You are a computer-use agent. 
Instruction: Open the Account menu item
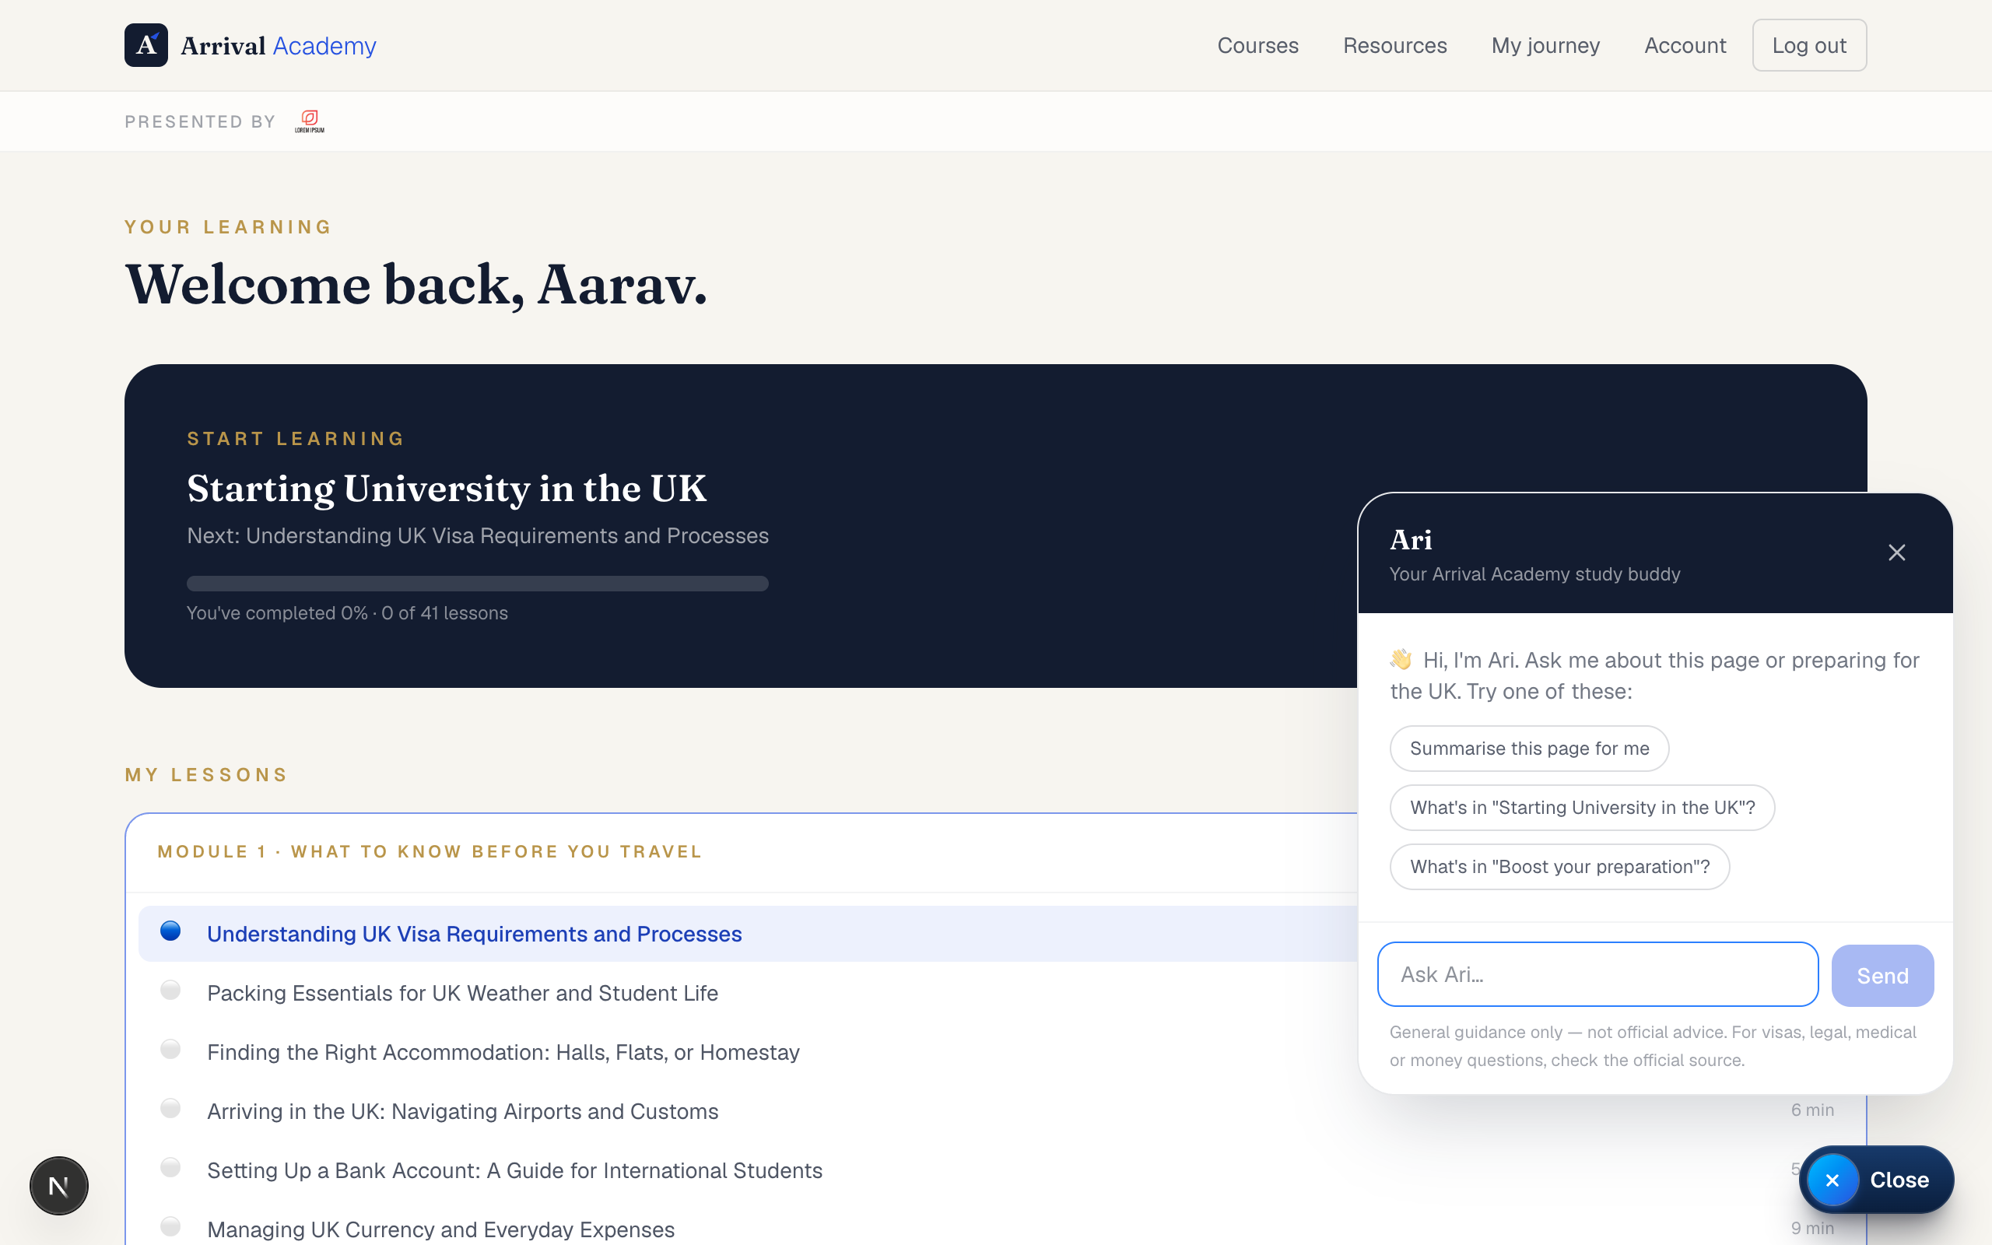pyautogui.click(x=1685, y=45)
